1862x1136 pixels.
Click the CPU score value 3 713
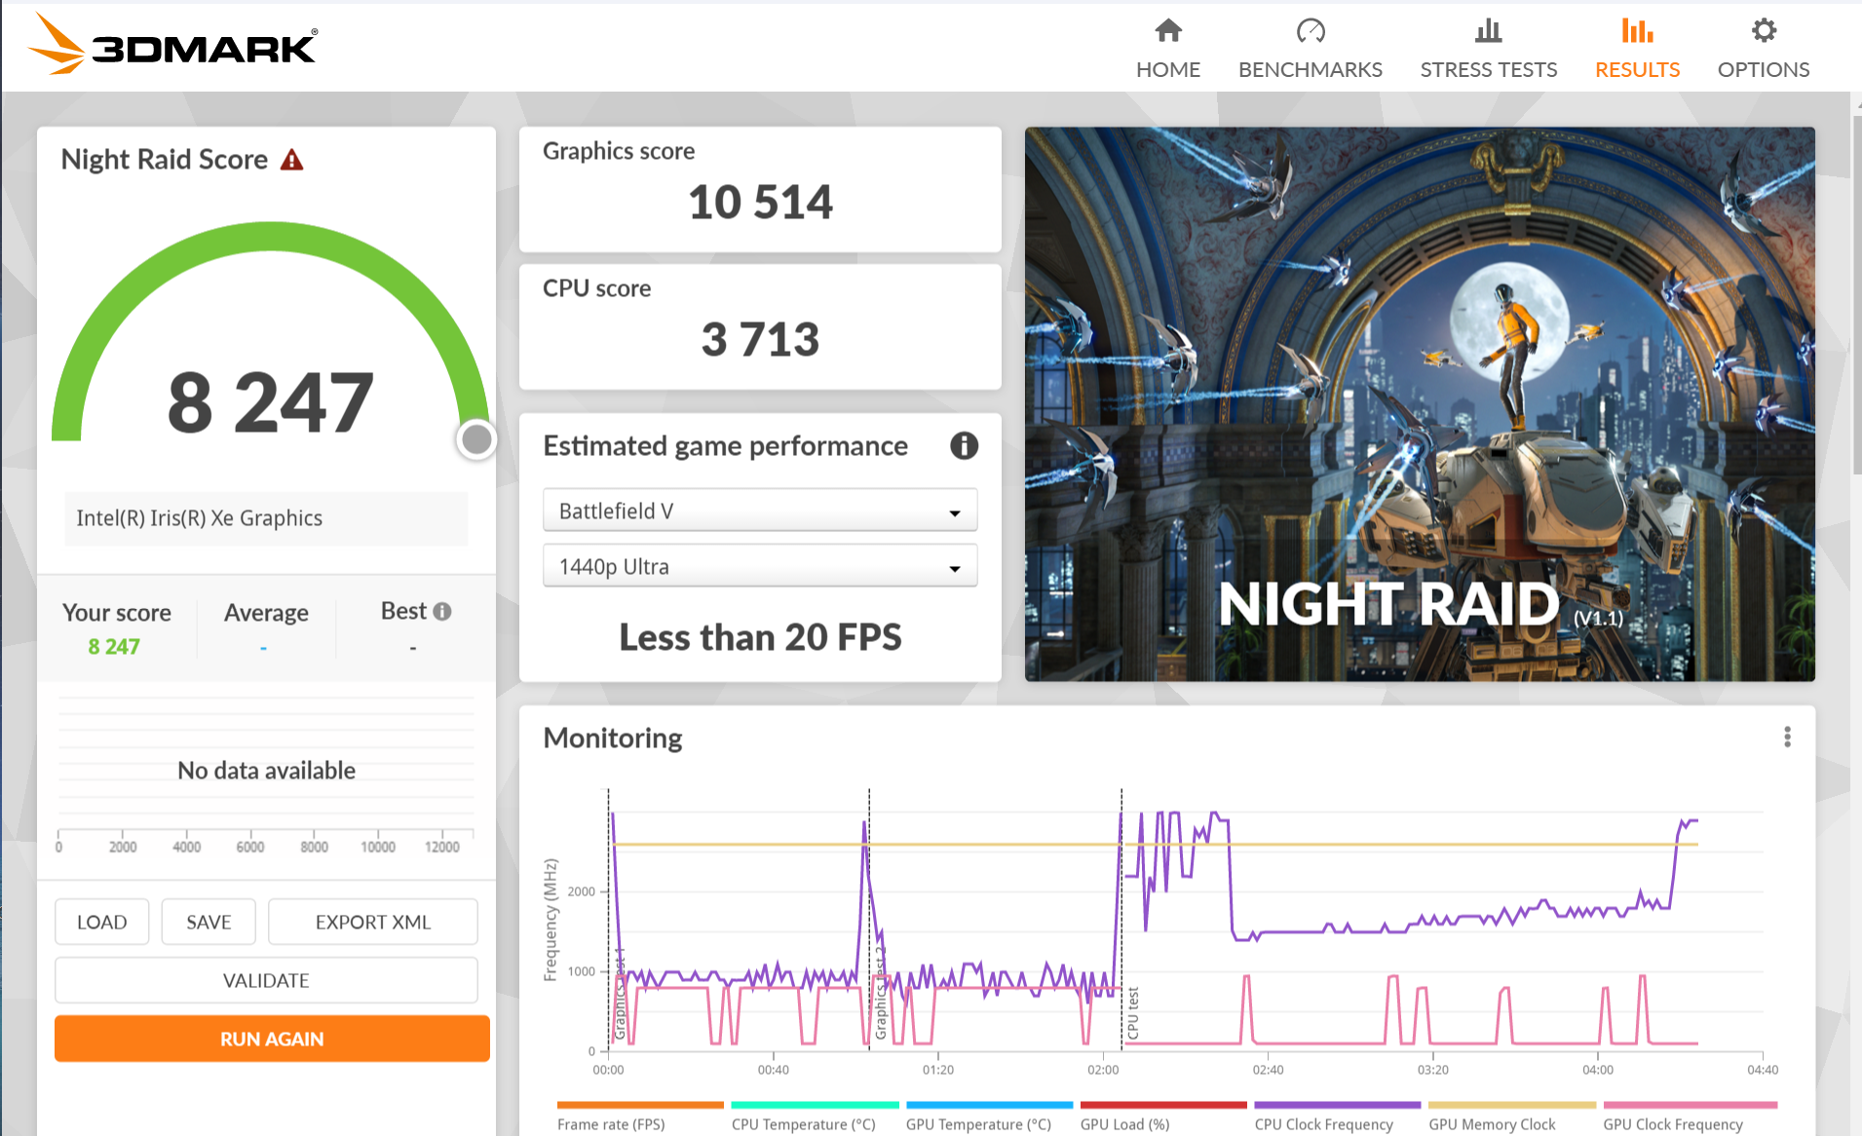pyautogui.click(x=760, y=340)
